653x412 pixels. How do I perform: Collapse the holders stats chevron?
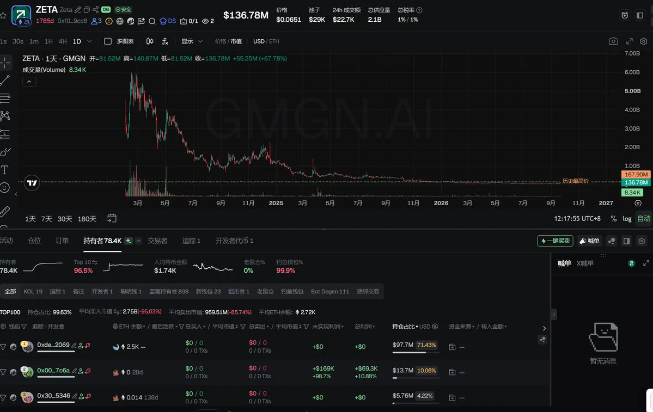click(139, 241)
